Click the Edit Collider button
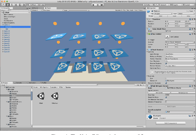This screenshot has height=135, width=196. click(167, 36)
